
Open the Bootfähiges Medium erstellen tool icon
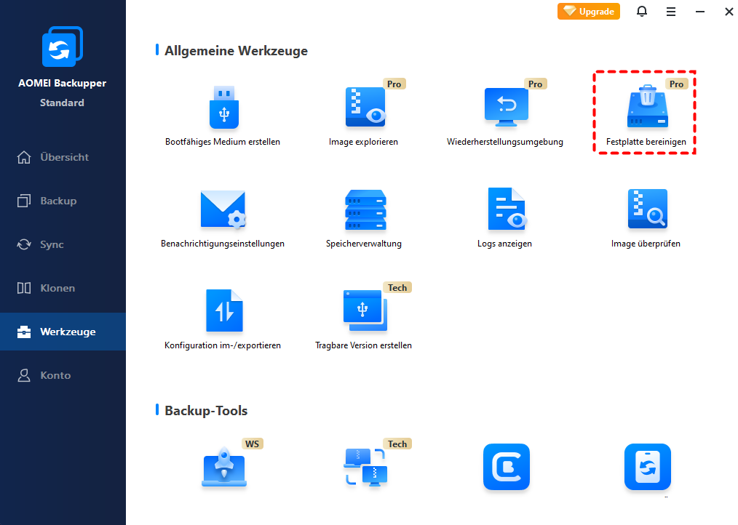(224, 108)
